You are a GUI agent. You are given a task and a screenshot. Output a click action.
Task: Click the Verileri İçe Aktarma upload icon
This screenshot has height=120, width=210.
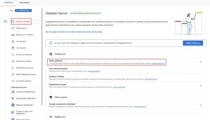click(13, 55)
